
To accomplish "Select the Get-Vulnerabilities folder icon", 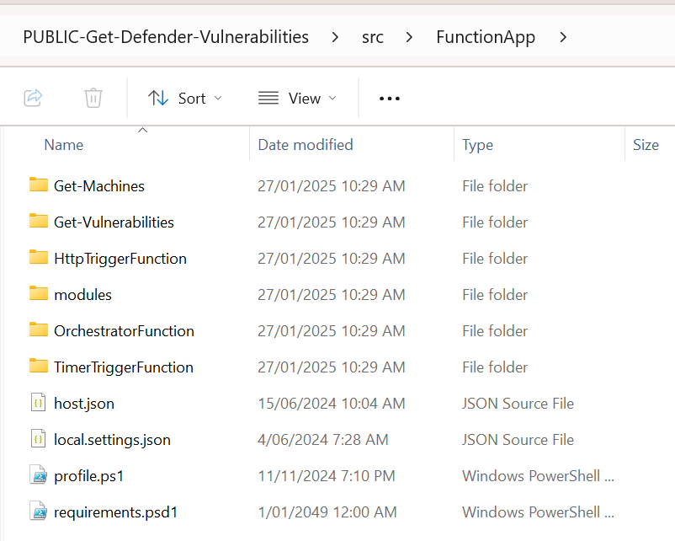I will point(39,221).
